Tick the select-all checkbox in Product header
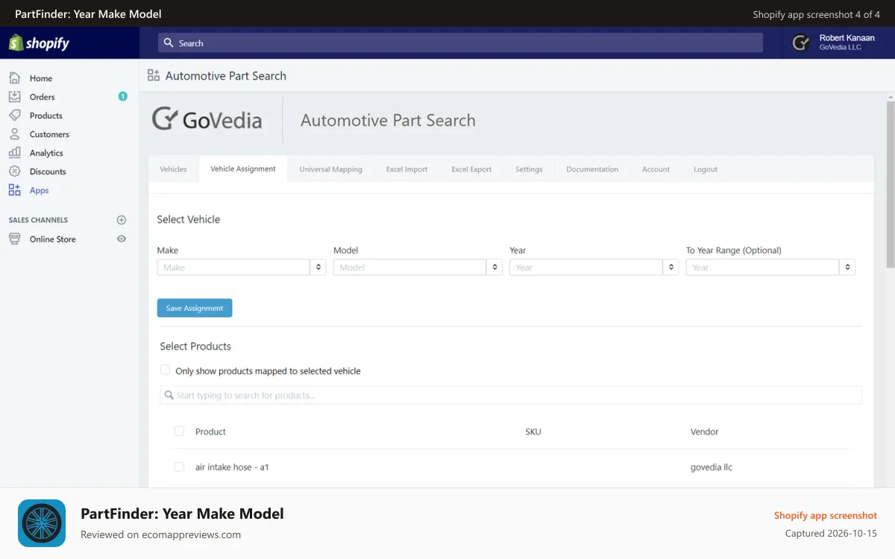The height and width of the screenshot is (559, 895). click(x=179, y=431)
